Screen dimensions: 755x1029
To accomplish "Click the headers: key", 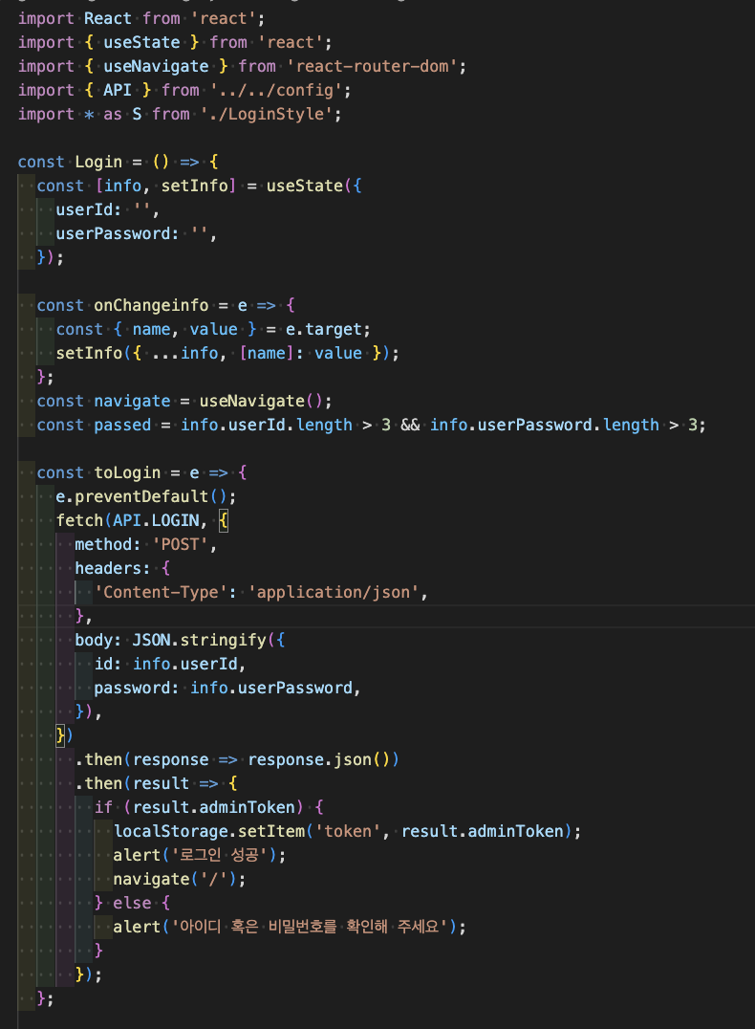I will [112, 568].
